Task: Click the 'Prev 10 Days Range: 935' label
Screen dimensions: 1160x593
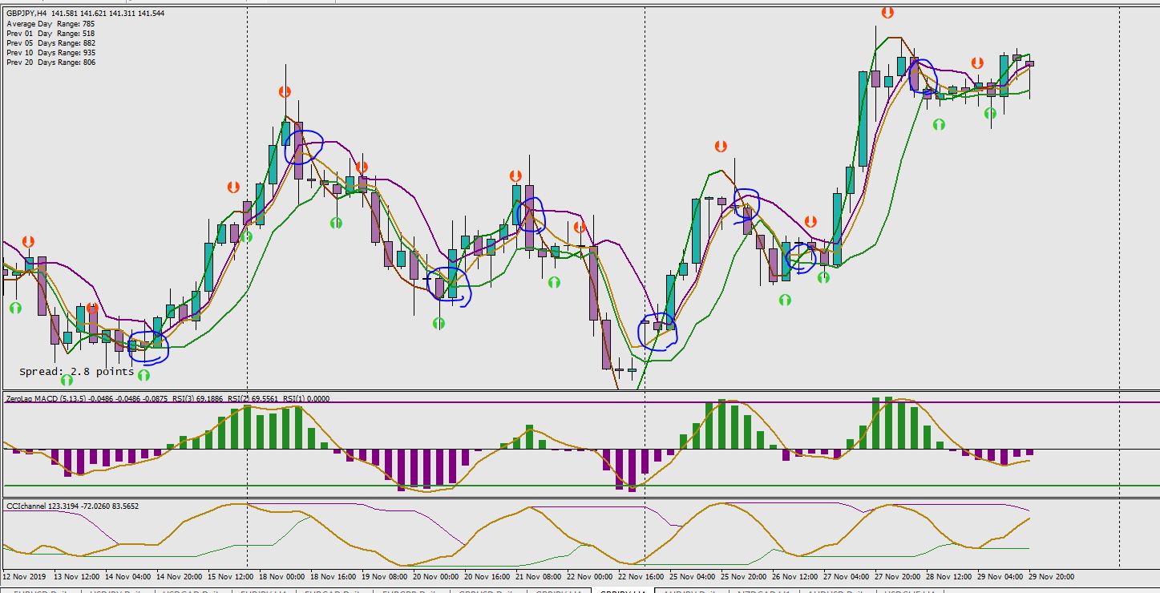Action: coord(51,53)
